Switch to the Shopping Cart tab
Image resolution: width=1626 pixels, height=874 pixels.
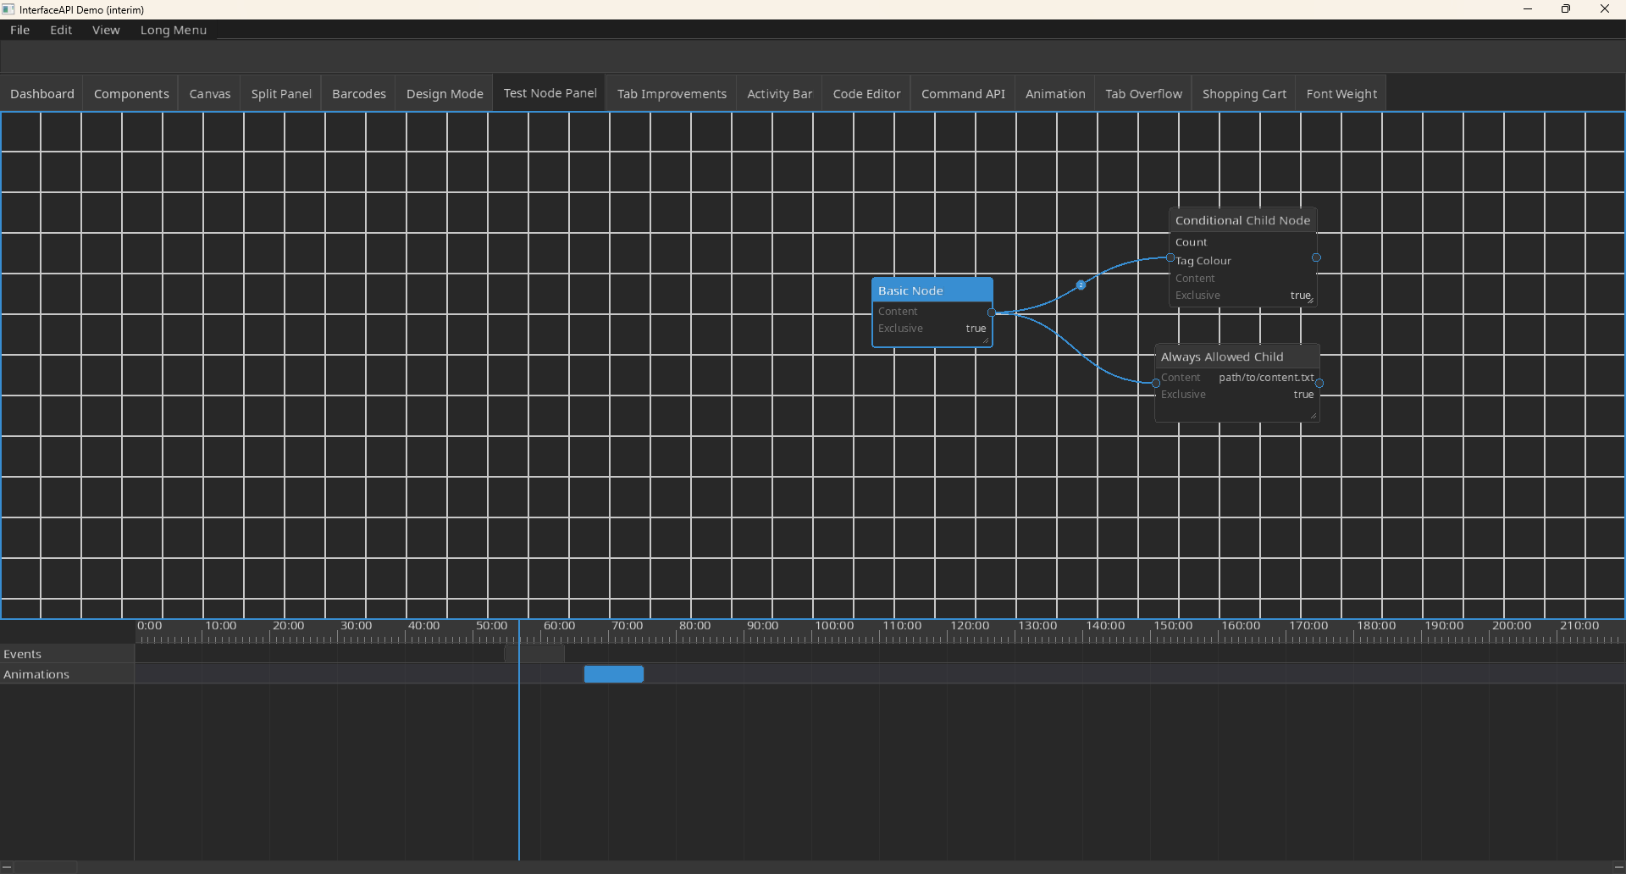1244,94
